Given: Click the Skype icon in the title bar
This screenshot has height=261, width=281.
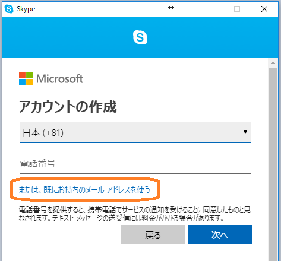Looking at the screenshot, I should 9,9.
